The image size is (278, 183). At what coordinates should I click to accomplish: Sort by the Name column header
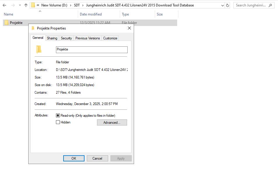(8, 14)
